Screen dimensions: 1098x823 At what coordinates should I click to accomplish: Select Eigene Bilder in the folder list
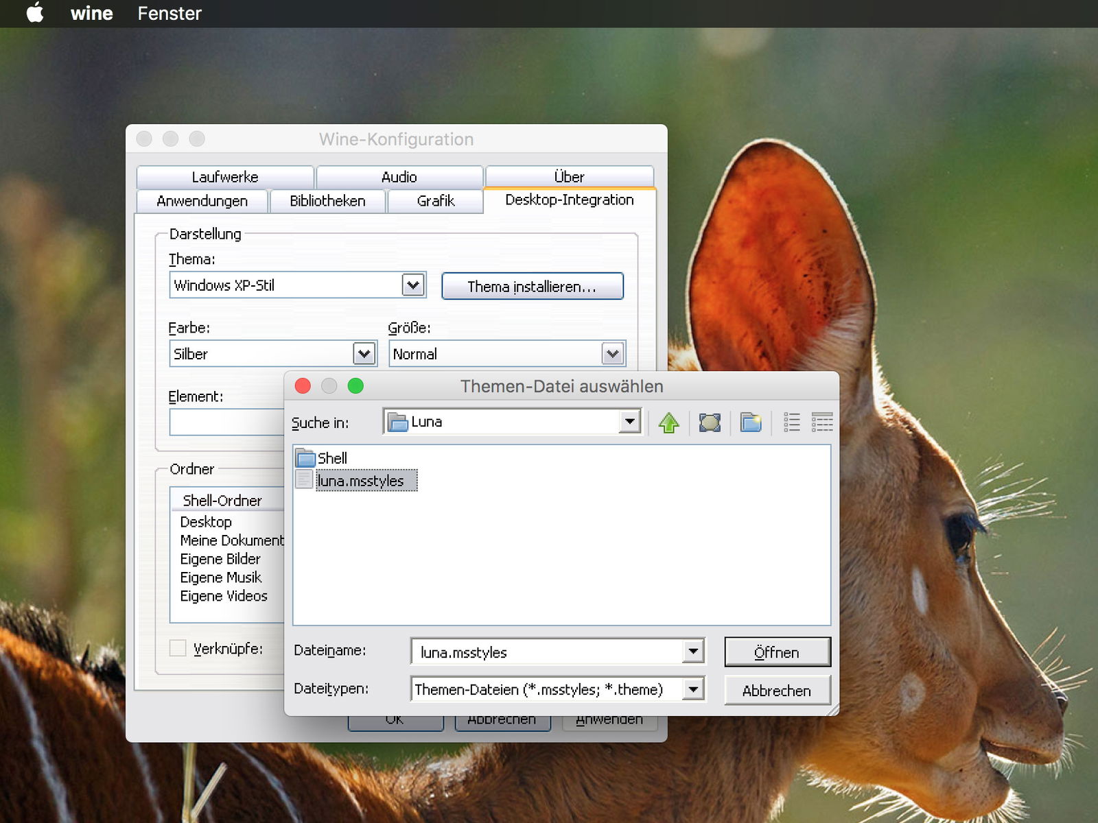220,559
